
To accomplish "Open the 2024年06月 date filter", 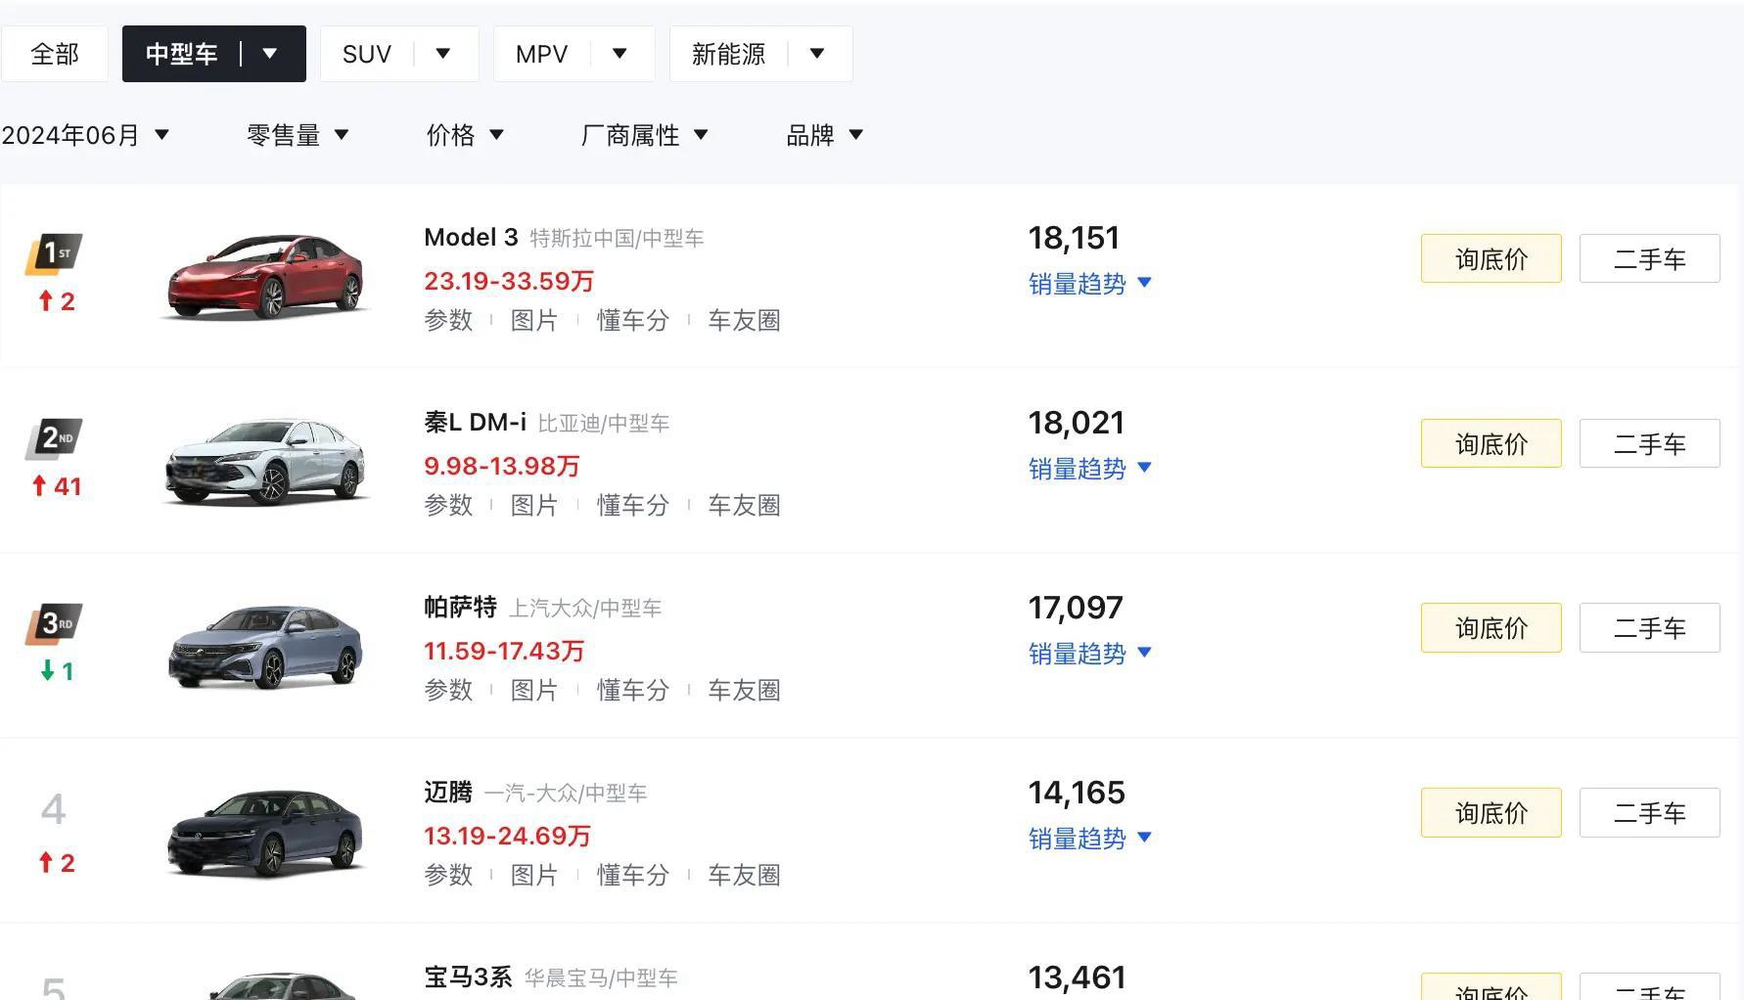I will 86,135.
